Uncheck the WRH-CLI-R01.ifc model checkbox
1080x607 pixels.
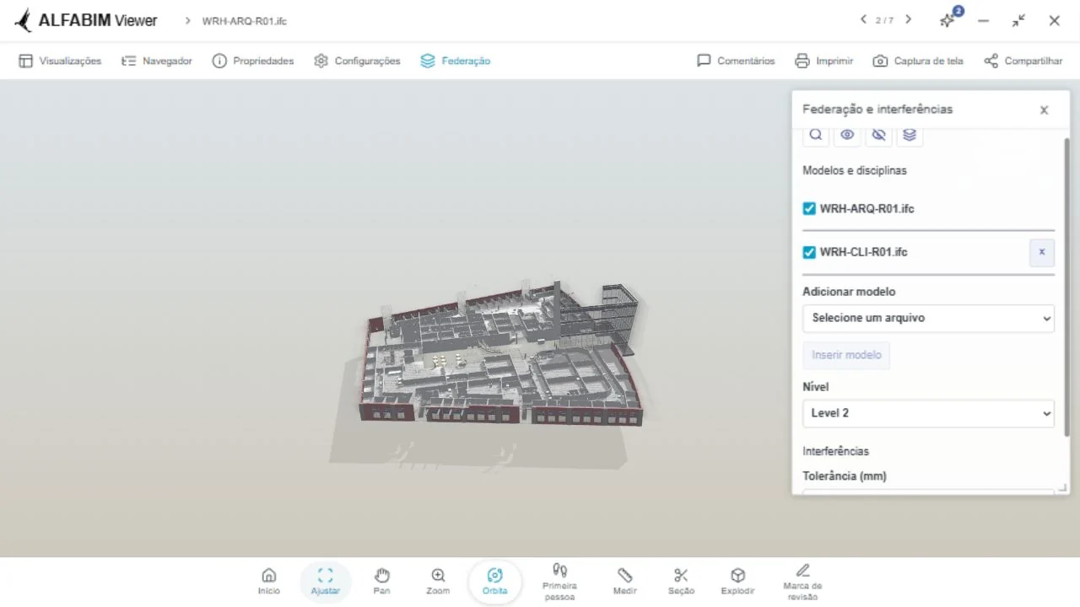click(809, 252)
